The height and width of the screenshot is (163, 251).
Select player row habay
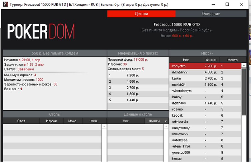tap(205, 97)
